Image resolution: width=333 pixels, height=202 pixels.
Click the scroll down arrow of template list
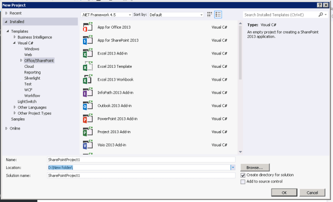[x=240, y=152]
